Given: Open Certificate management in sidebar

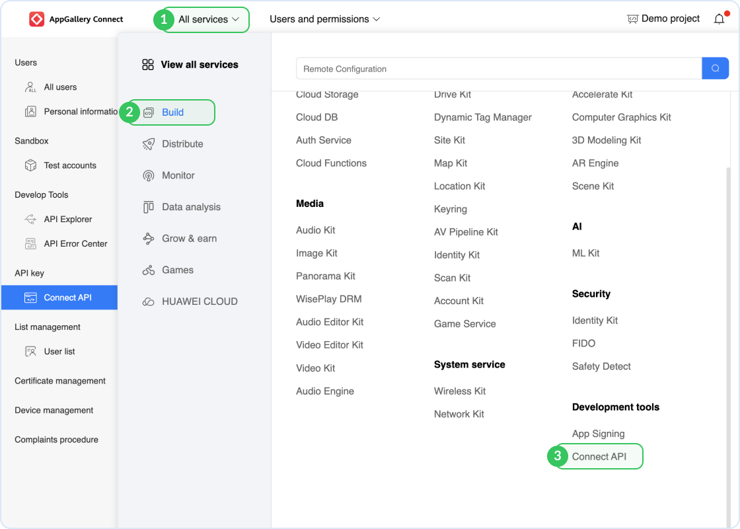Looking at the screenshot, I should click(x=60, y=381).
